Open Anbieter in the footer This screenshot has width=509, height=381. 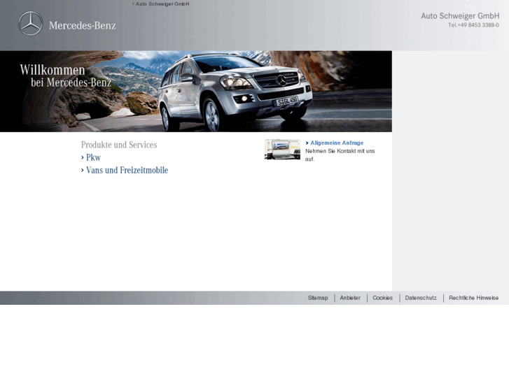coord(350,298)
